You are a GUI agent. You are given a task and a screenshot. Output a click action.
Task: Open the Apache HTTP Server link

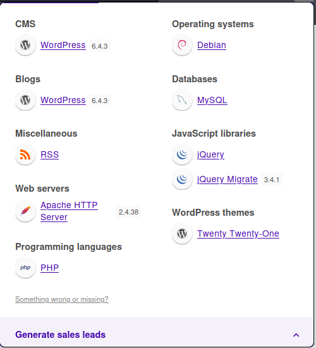tap(69, 211)
